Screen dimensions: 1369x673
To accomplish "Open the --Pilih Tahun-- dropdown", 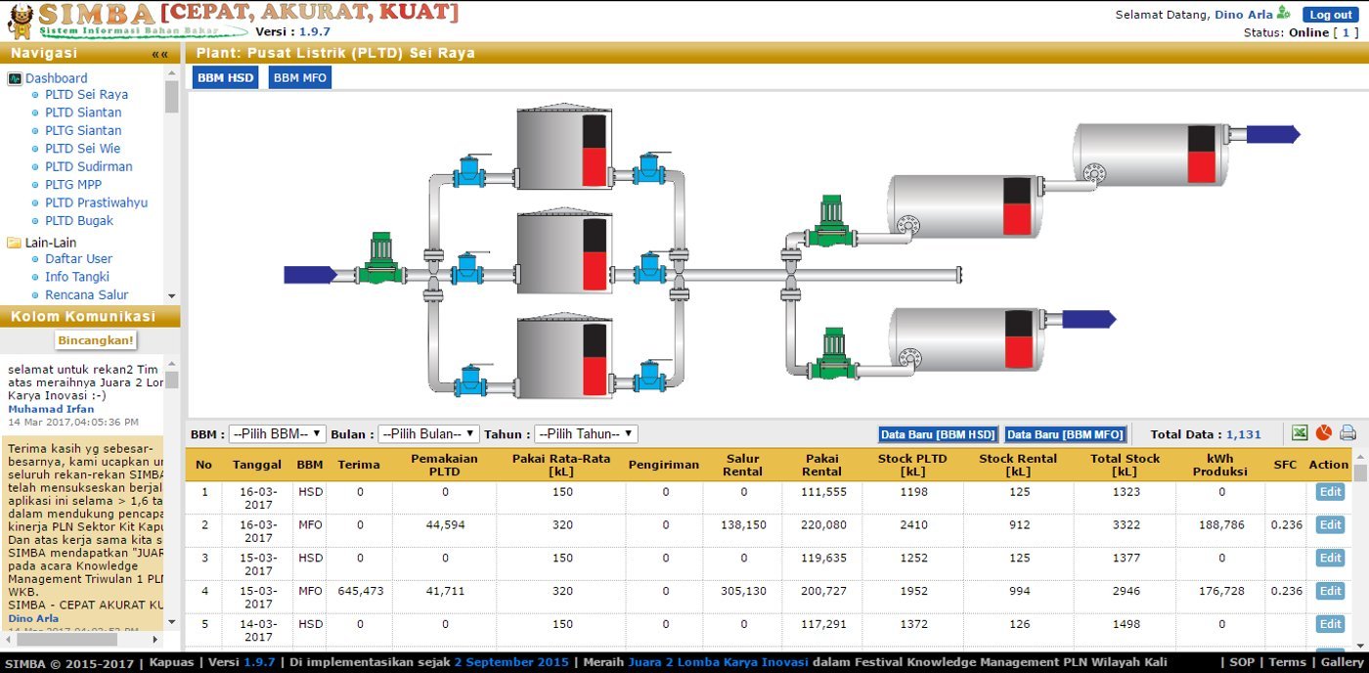I will click(x=588, y=433).
